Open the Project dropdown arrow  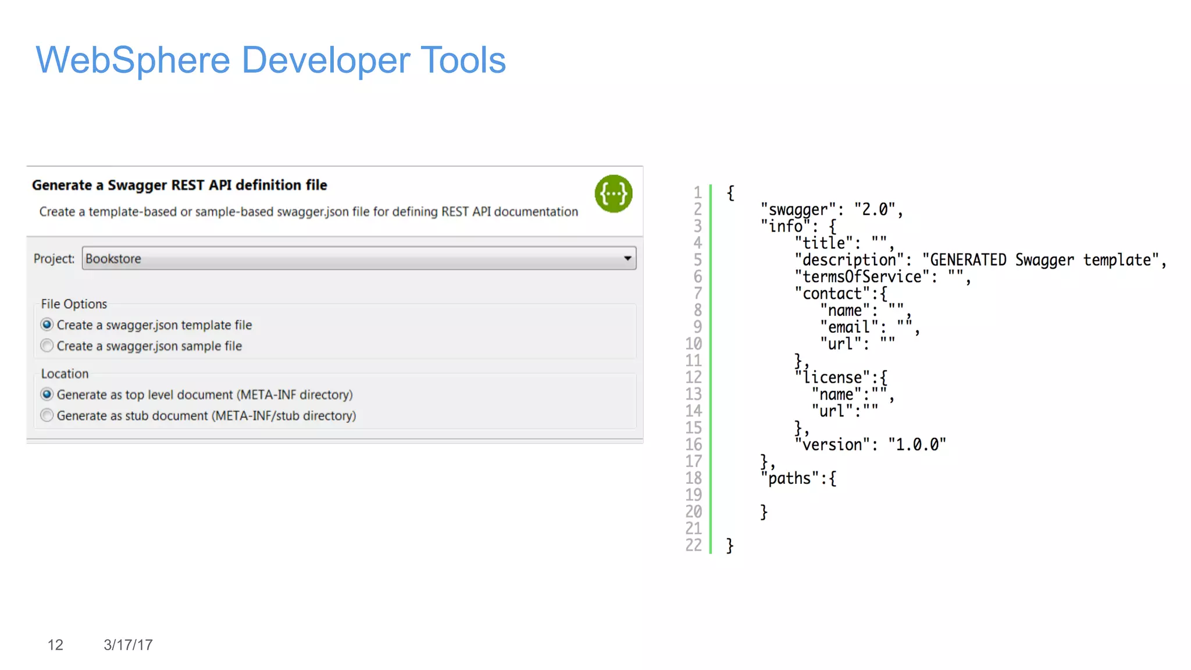pyautogui.click(x=627, y=258)
